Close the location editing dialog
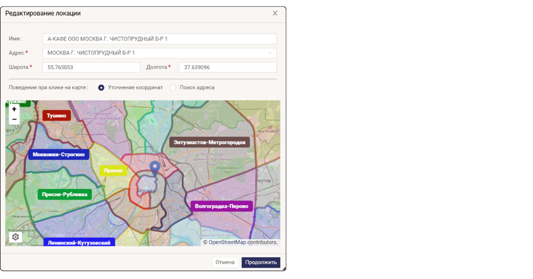Image resolution: width=533 pixels, height=279 pixels. point(275,13)
